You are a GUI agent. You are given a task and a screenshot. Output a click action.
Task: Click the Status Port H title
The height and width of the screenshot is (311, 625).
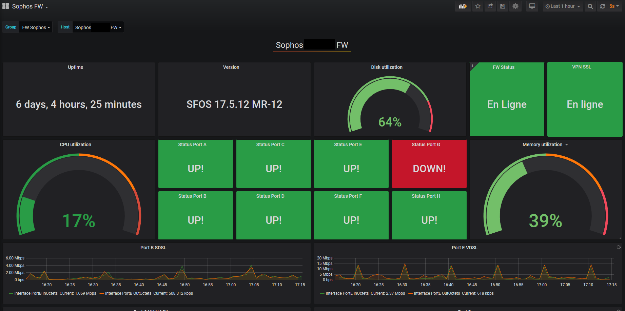tap(426, 196)
